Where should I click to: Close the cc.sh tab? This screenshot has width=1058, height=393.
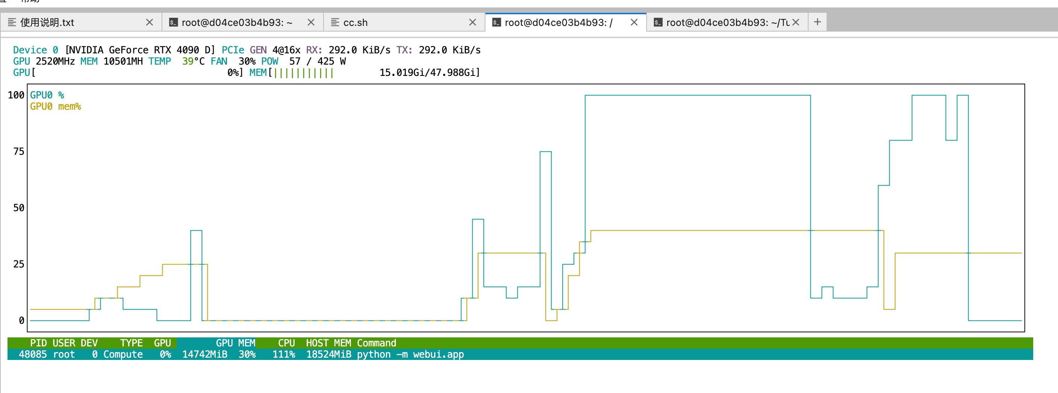coord(472,22)
